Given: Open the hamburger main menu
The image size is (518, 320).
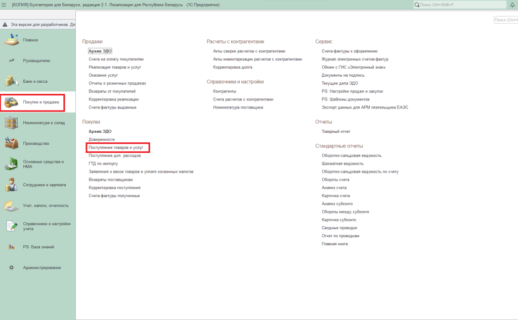Looking at the screenshot, I should (4, 5).
